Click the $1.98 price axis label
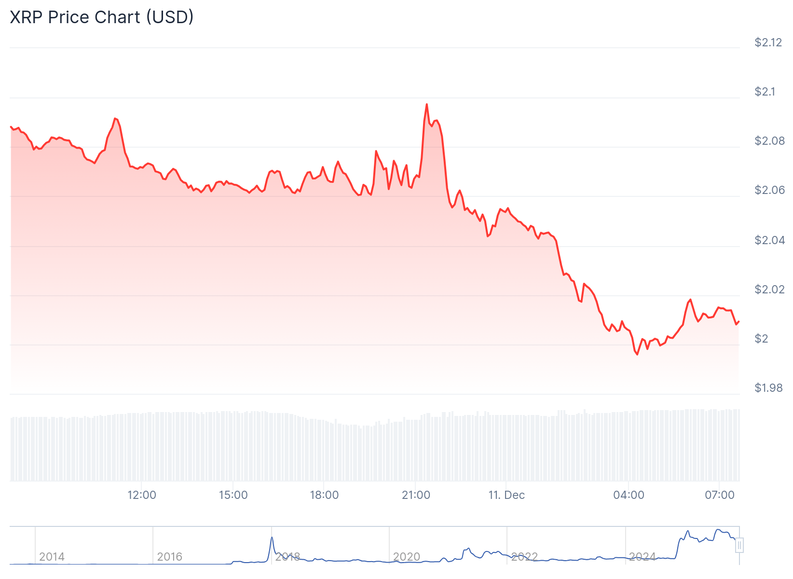793x579 pixels. click(x=768, y=388)
